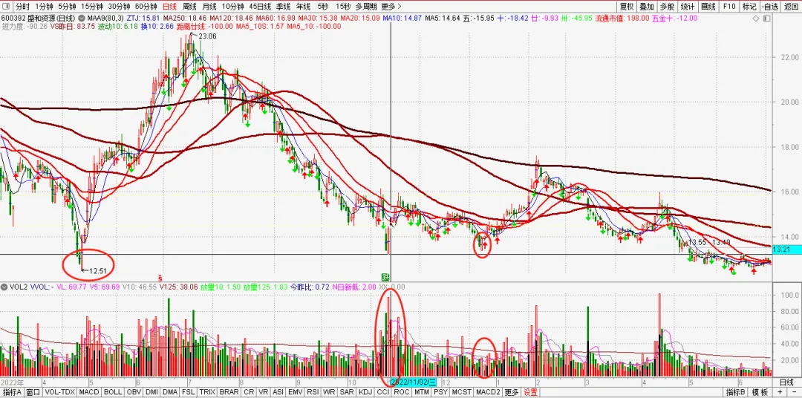Apply the BRAR indicator
The height and width of the screenshot is (398, 802).
tap(229, 392)
